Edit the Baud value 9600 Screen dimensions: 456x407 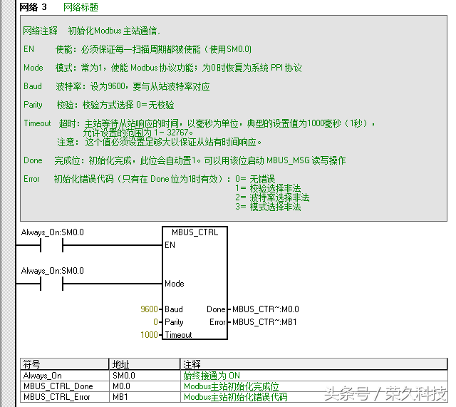tap(149, 309)
